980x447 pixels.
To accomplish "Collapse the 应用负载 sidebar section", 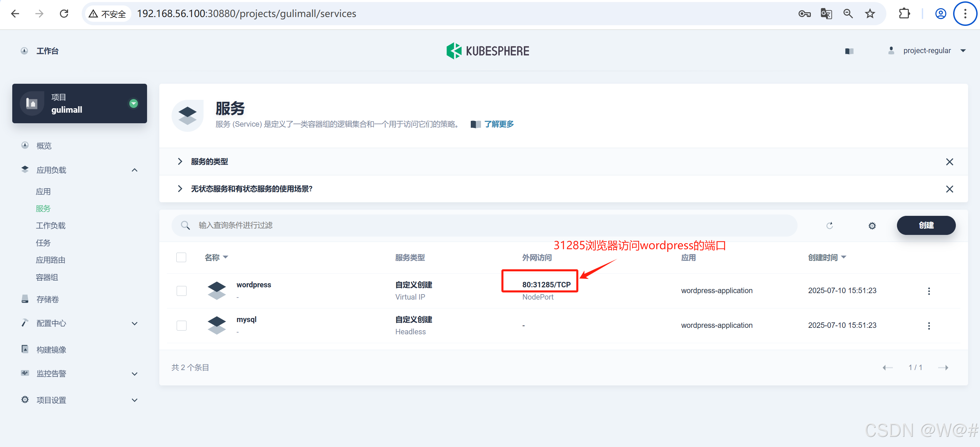I will (x=134, y=170).
